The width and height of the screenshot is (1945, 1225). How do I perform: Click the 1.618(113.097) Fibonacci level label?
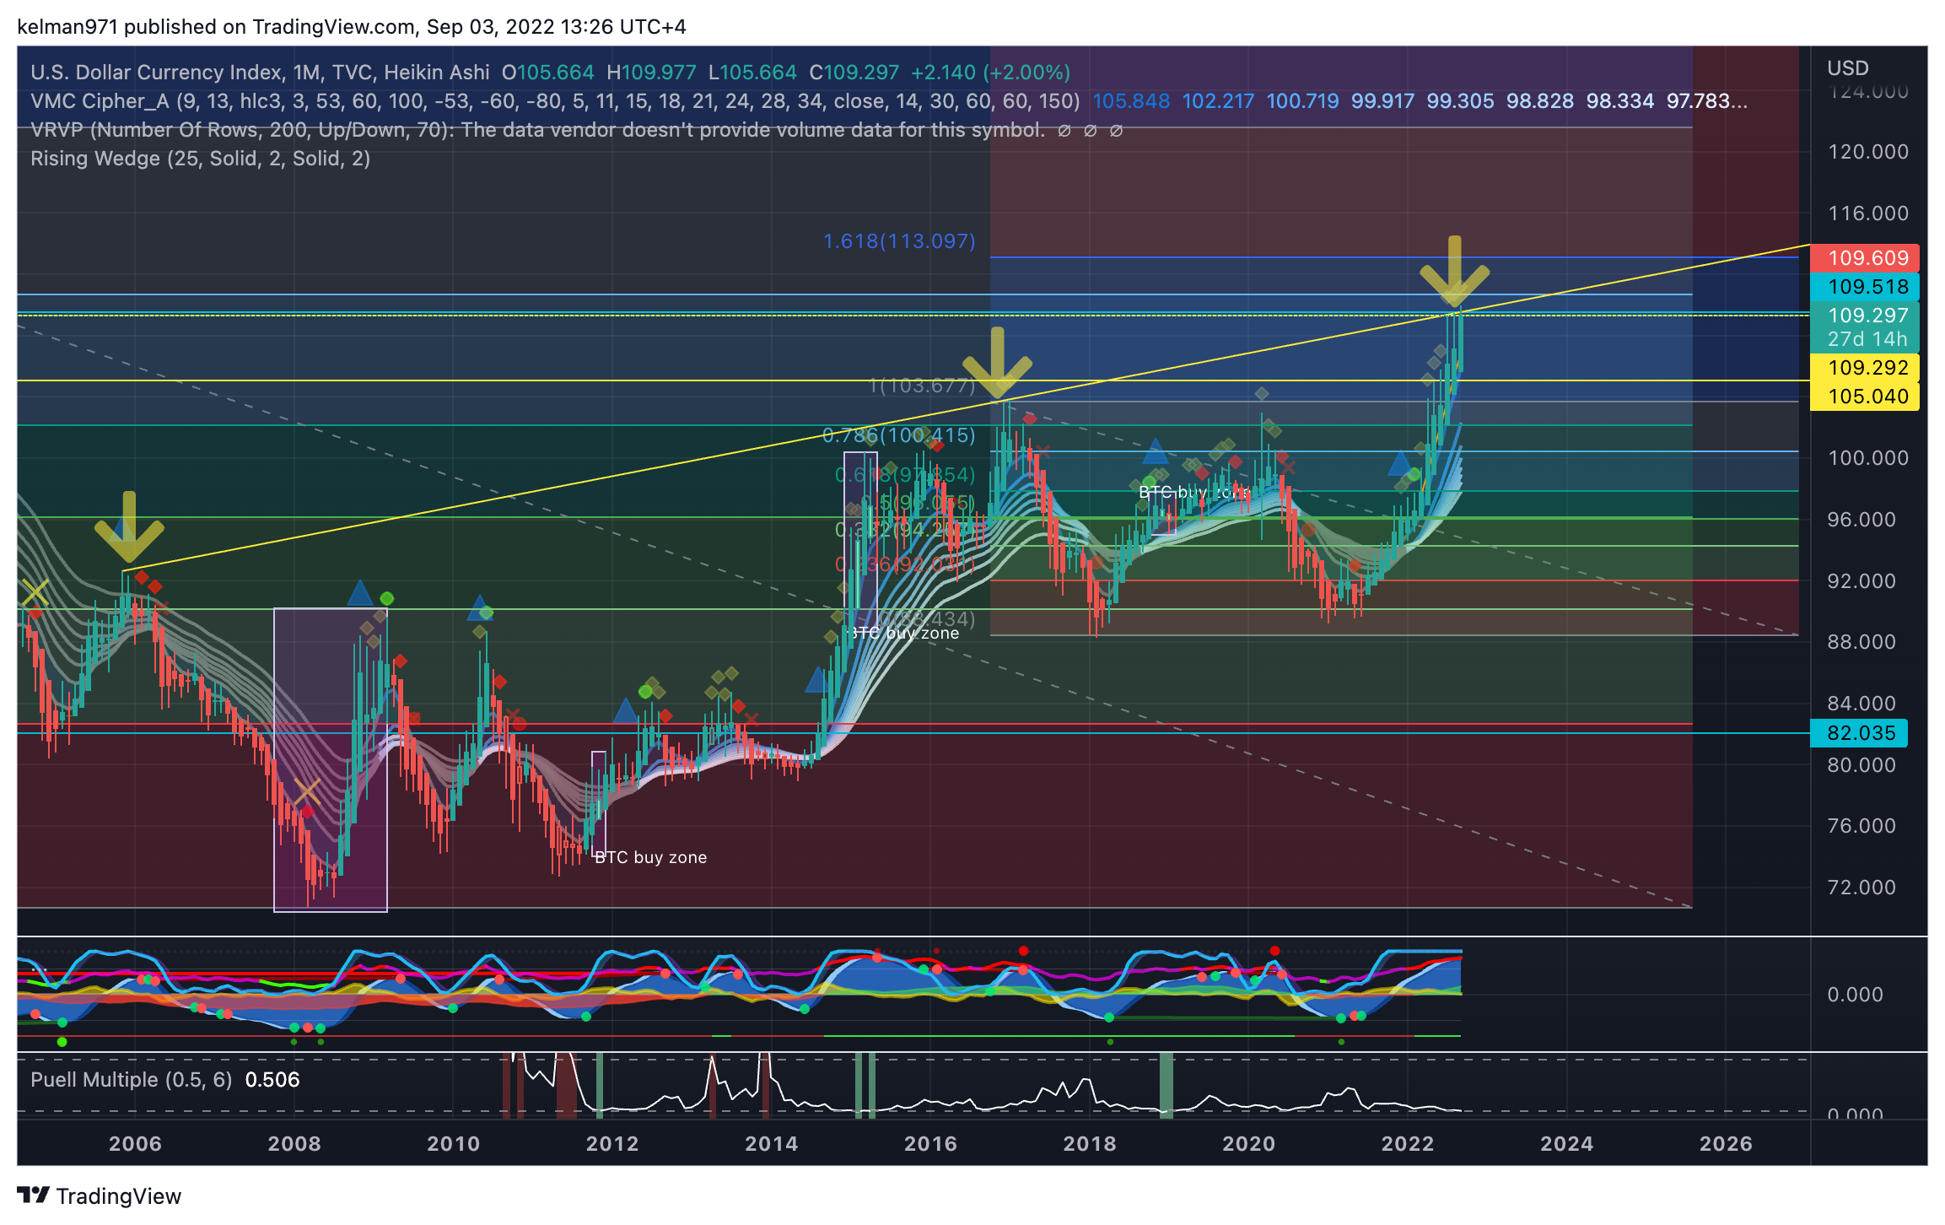tap(899, 241)
